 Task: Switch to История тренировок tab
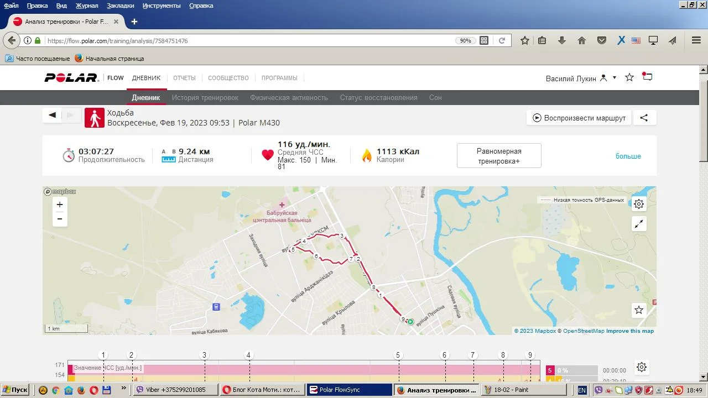[x=205, y=97]
